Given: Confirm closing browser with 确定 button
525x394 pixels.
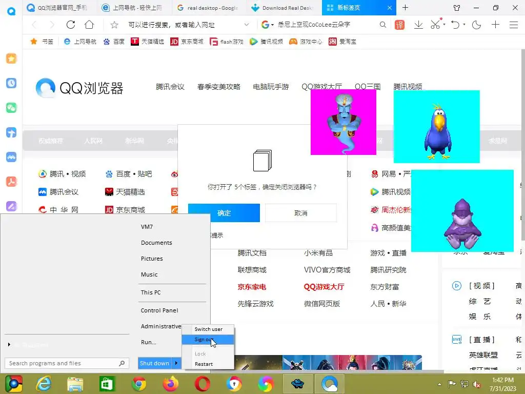Looking at the screenshot, I should point(224,213).
